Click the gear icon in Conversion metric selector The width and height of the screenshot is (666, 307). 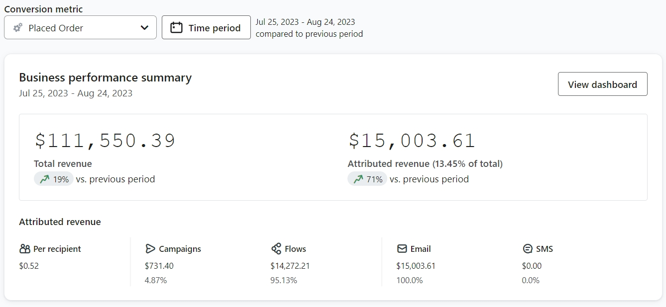pos(18,28)
